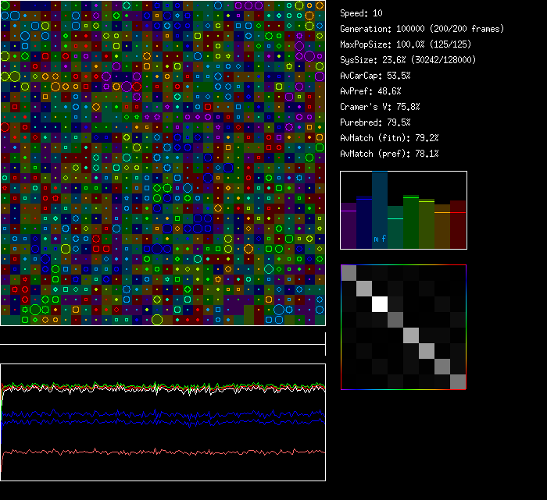Click the AvMatch (pref) readout
The image size is (547, 500).
click(x=389, y=154)
